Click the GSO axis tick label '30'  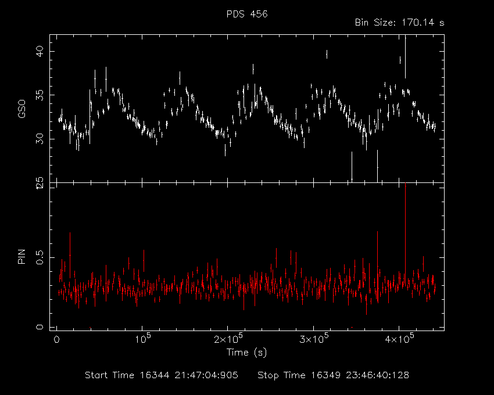40,139
